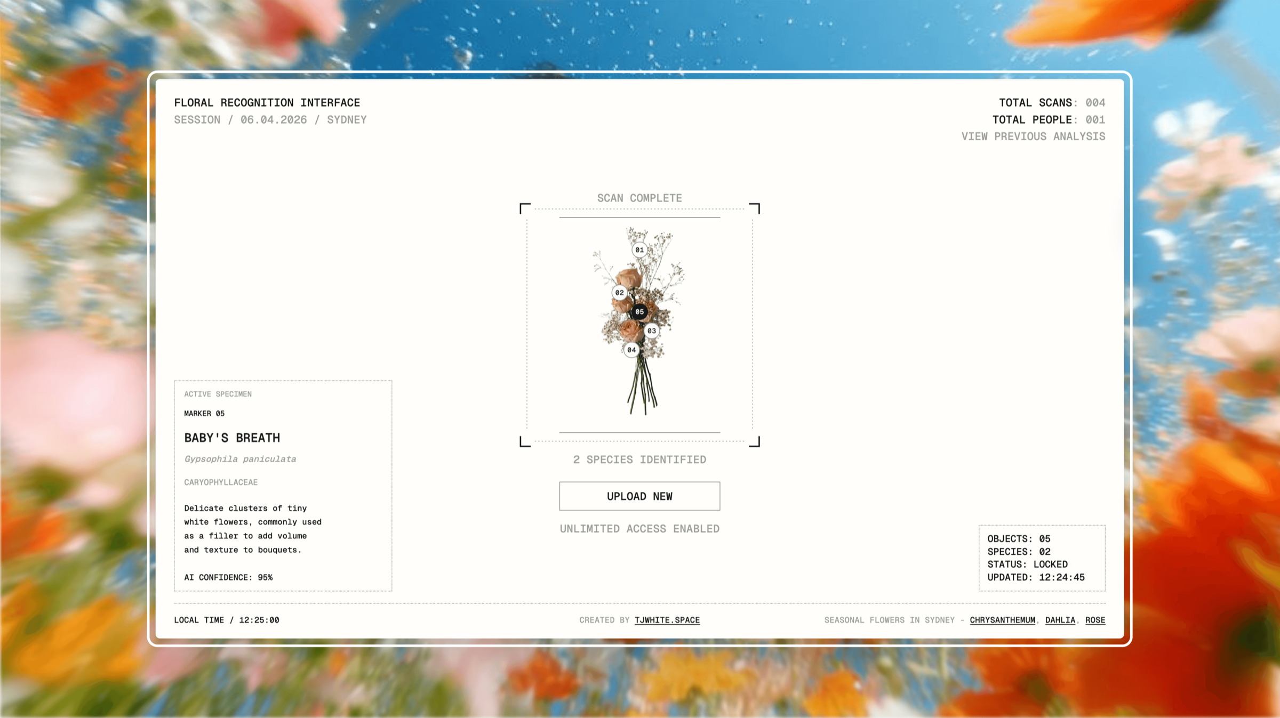
Task: Click the Total Scans 004 counter
Action: 1052,102
